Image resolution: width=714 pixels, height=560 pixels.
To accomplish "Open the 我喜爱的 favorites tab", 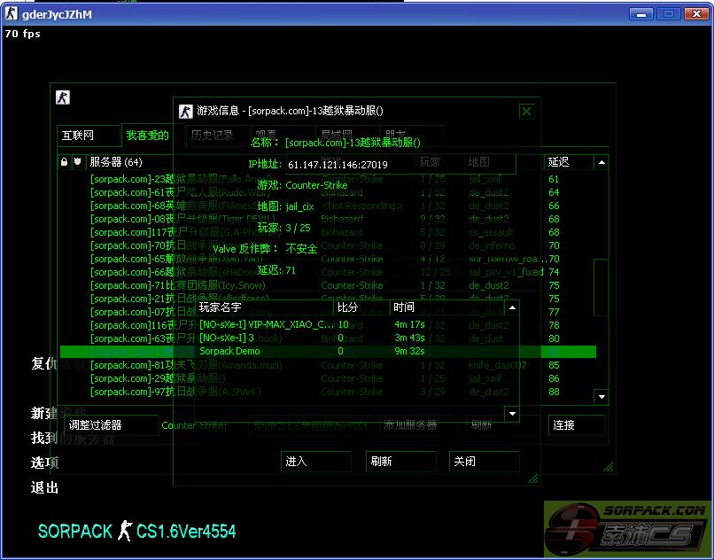I will [x=147, y=136].
